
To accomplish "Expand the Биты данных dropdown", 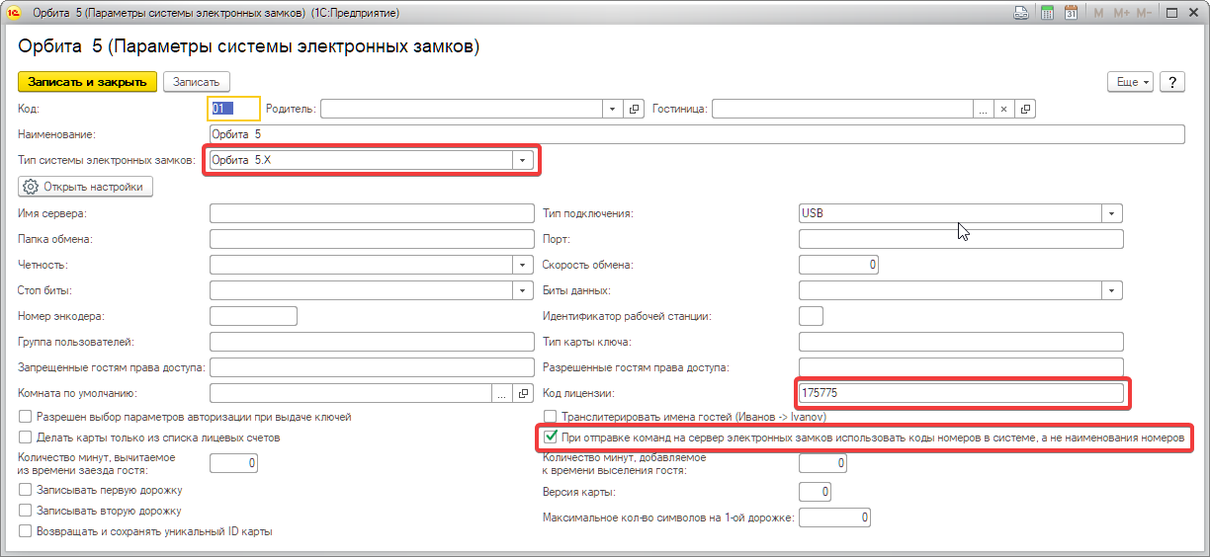I will pyautogui.click(x=1113, y=290).
